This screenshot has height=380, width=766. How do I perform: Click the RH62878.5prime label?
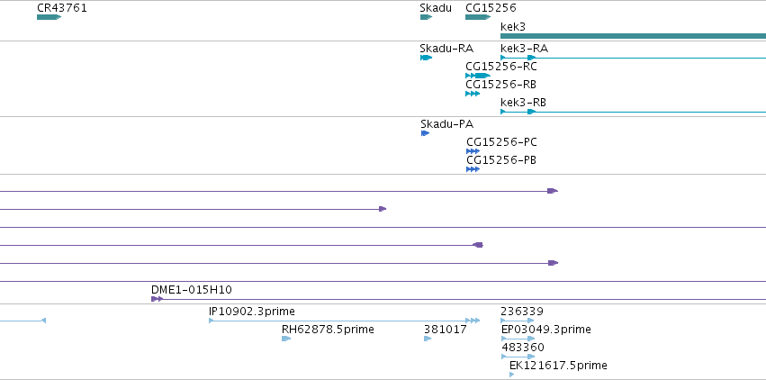point(328,330)
